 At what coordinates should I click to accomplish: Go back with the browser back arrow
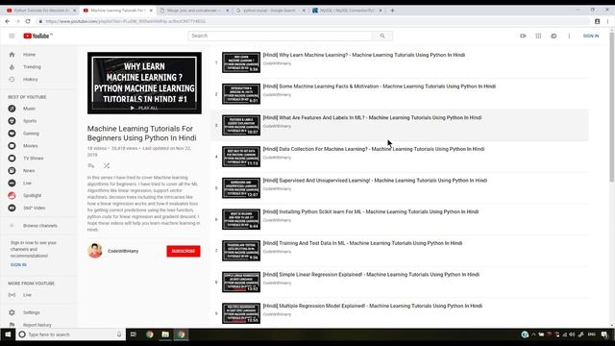[8, 21]
